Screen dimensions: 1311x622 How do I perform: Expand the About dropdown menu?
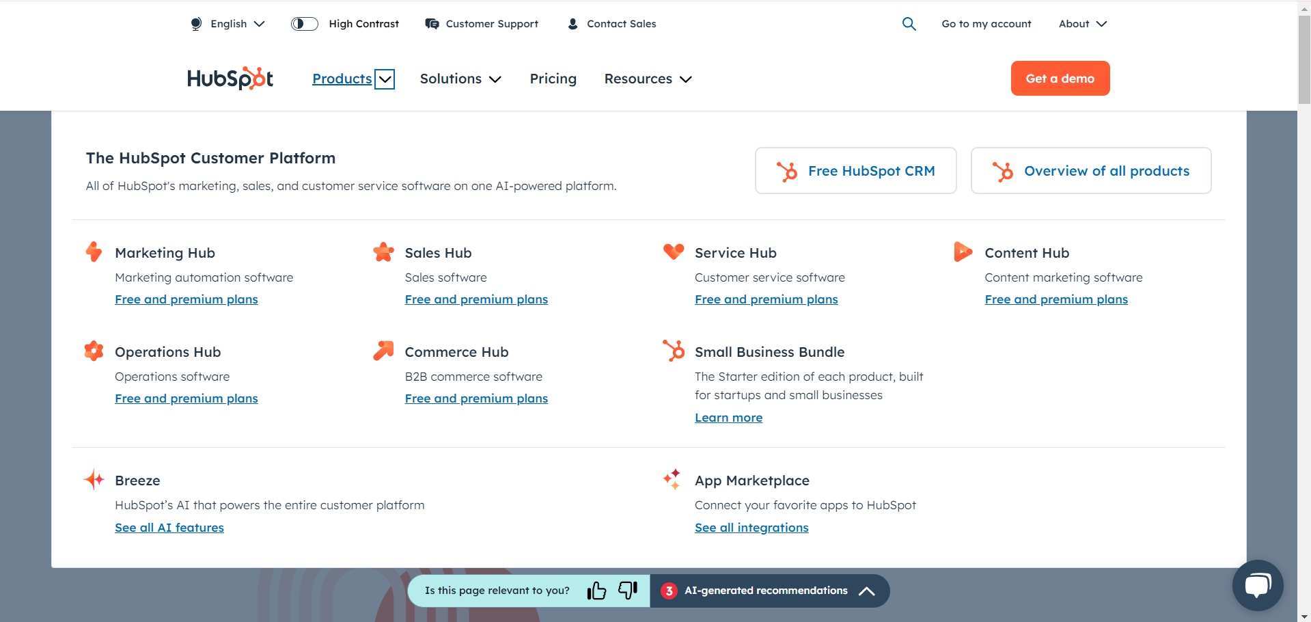1083,24
